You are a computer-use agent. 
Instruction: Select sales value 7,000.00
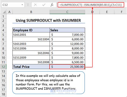(67, 35)
